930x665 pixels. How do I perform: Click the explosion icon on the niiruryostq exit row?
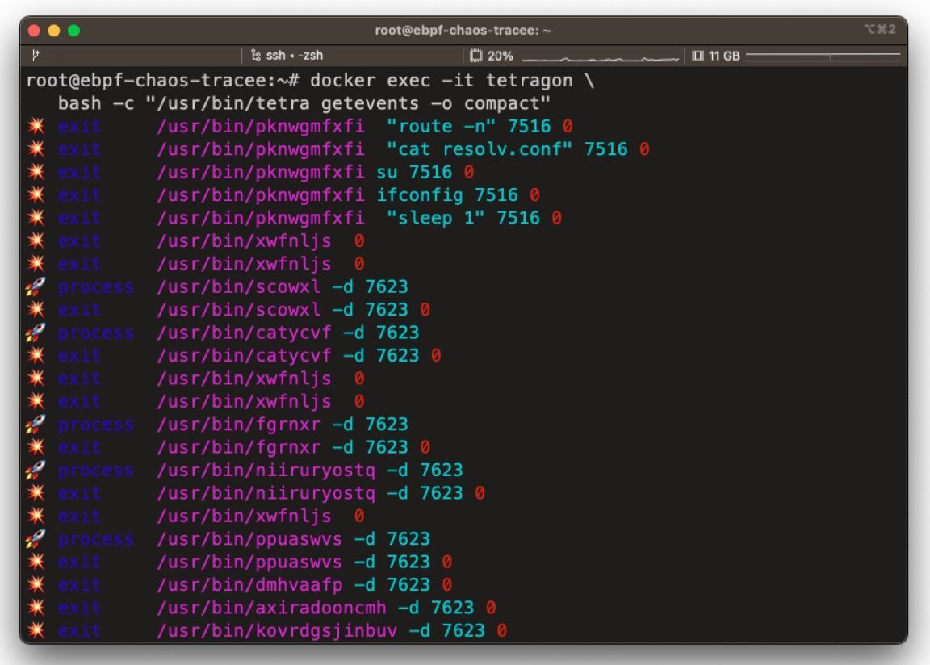(x=36, y=492)
